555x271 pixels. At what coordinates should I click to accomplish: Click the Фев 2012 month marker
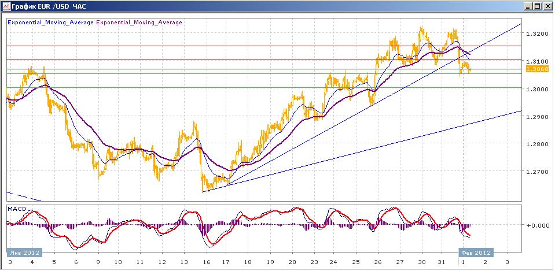coord(476,253)
